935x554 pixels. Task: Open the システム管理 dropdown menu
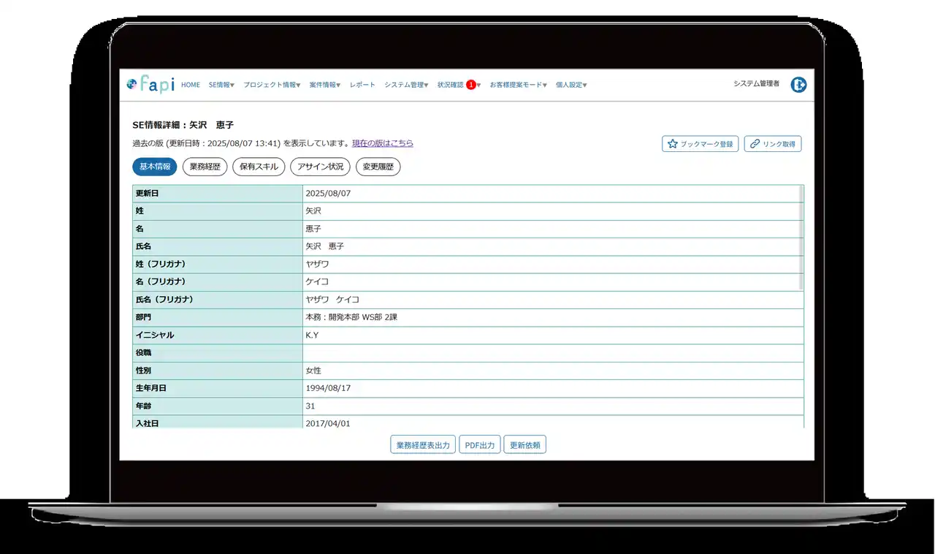[x=406, y=85]
